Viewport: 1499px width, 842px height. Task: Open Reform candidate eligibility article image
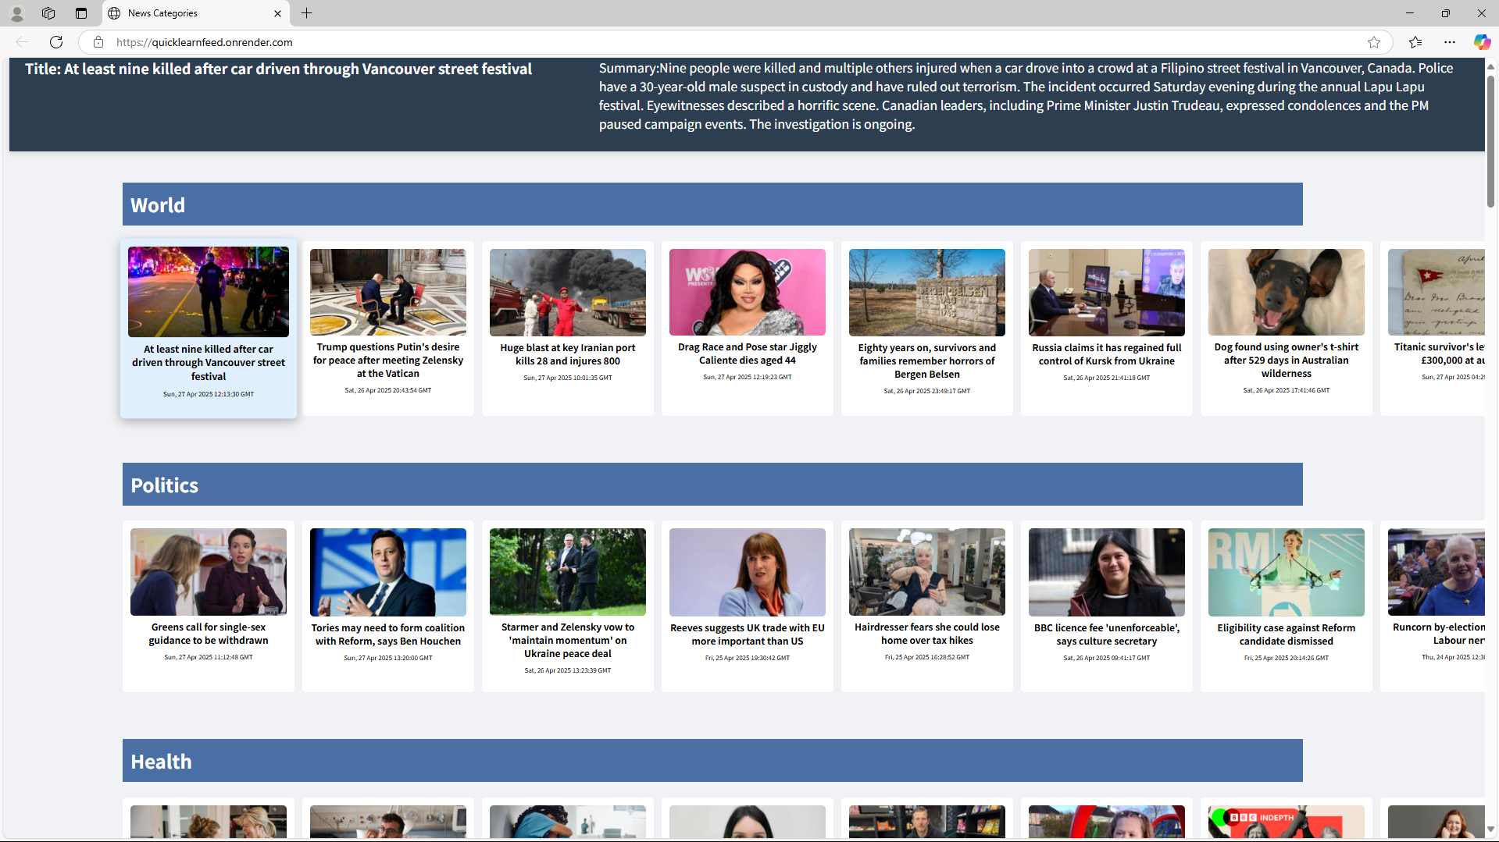pos(1287,572)
